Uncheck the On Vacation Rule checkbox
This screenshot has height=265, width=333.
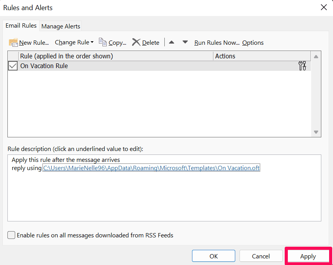pyautogui.click(x=13, y=66)
